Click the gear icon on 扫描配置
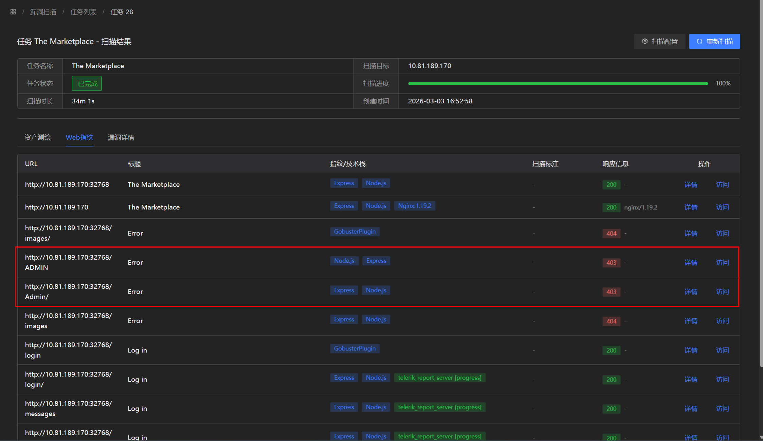Image resolution: width=763 pixels, height=441 pixels. pos(644,41)
